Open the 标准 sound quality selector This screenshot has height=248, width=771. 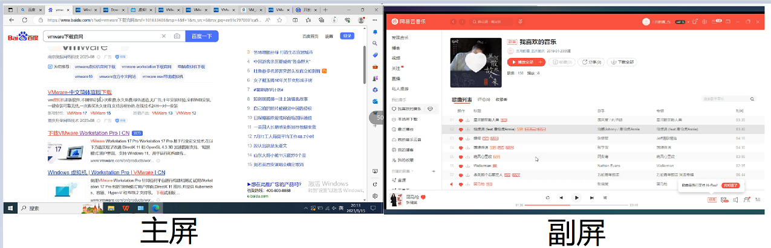tap(712, 200)
